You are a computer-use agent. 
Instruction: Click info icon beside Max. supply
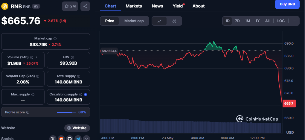tap(33, 95)
